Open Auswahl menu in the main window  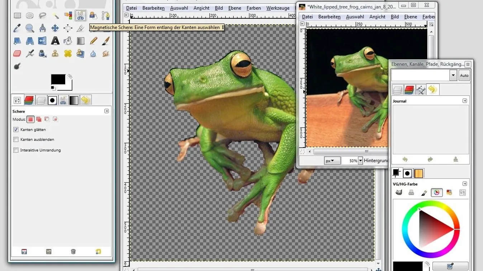[x=179, y=8]
